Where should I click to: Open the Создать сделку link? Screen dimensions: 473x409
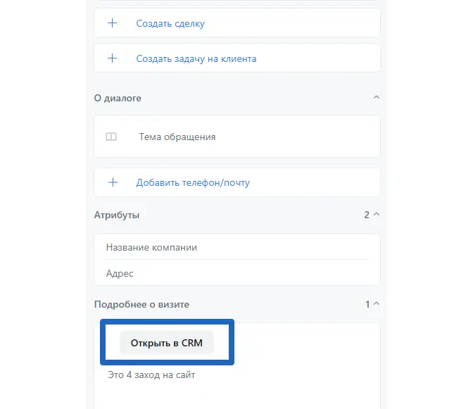coord(170,23)
